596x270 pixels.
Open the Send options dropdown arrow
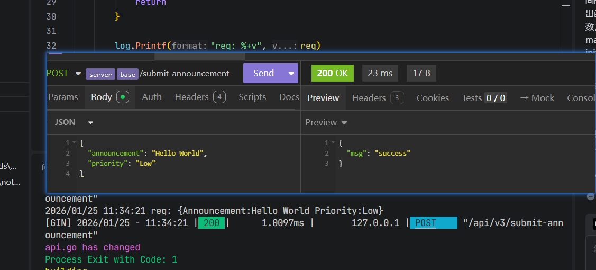[291, 73]
